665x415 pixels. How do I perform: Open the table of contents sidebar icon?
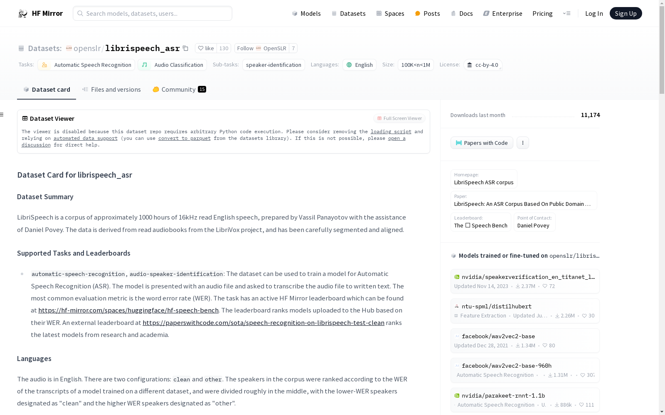point(2,115)
